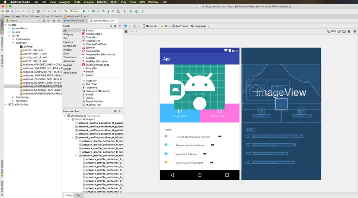
Task: Click the help question mark icon
Action: coord(142,11)
